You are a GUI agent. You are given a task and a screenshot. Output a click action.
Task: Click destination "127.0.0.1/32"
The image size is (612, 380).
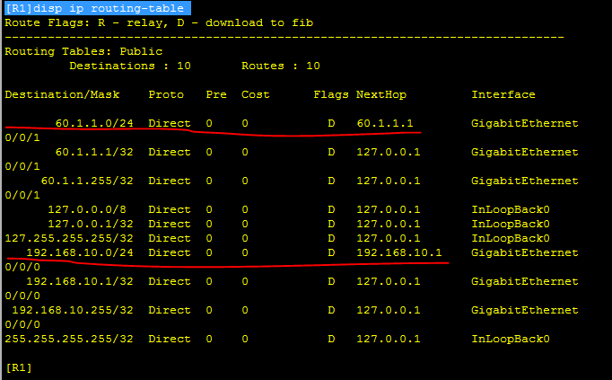91,224
